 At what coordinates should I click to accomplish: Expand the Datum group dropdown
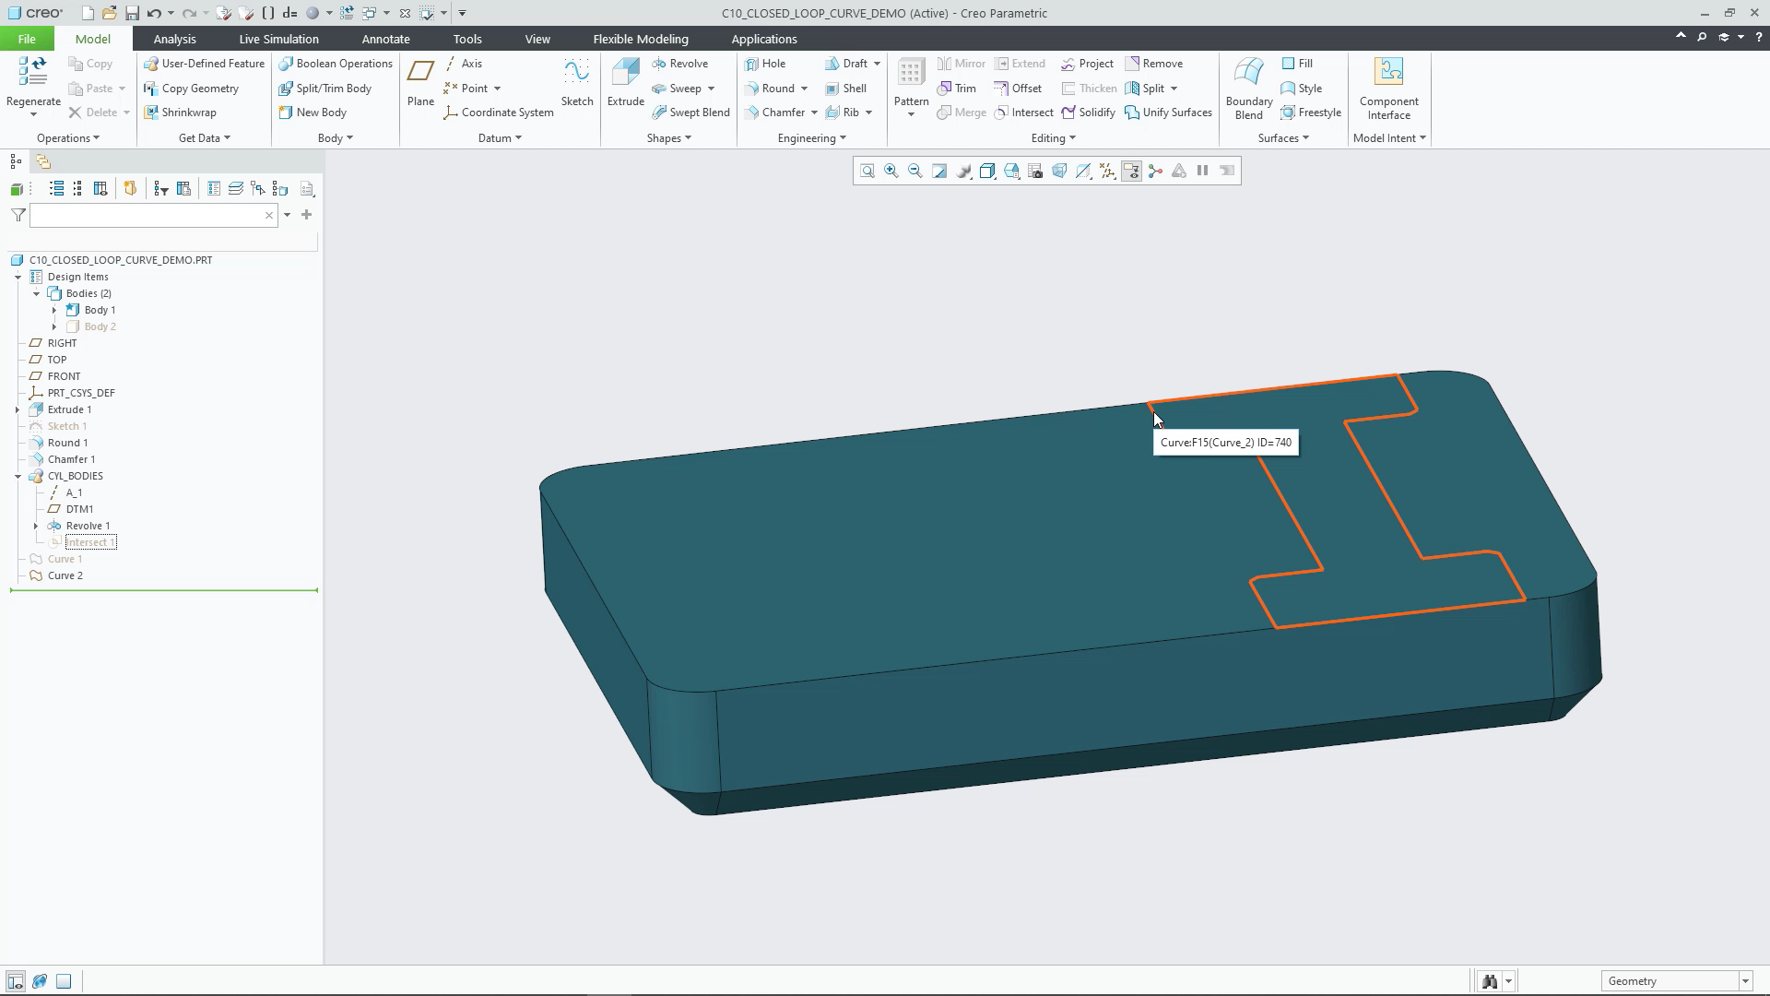(x=500, y=138)
